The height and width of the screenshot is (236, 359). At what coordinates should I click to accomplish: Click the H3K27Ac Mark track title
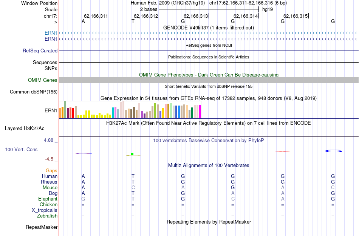click(x=209, y=123)
